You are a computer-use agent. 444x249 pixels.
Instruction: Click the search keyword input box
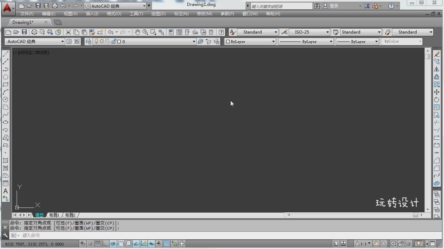click(x=281, y=6)
